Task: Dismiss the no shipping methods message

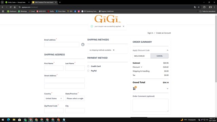Action: pos(114,50)
